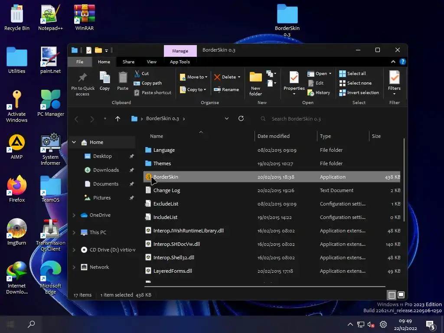Viewport: 444px width, 333px height.
Task: Select the AIMP desktop icon
Action: 17,146
